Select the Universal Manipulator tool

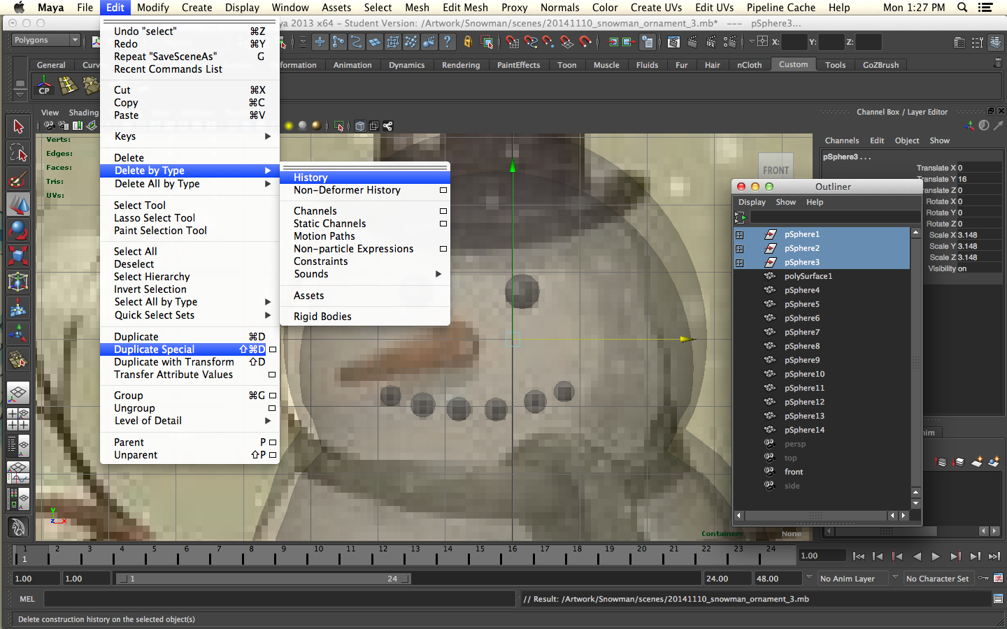click(x=18, y=282)
